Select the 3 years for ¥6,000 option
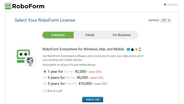This screenshot has height=104, width=184. point(45,78)
